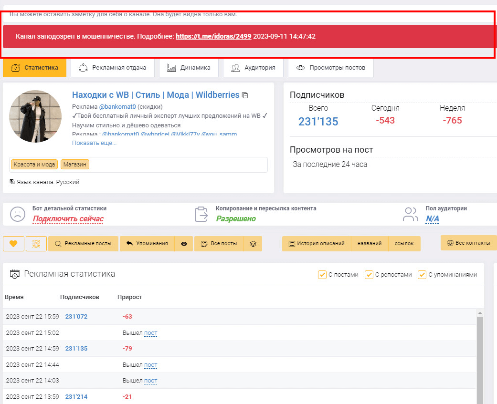Click the layers icon next to Все посты
This screenshot has width=497, height=404.
pyautogui.click(x=253, y=244)
